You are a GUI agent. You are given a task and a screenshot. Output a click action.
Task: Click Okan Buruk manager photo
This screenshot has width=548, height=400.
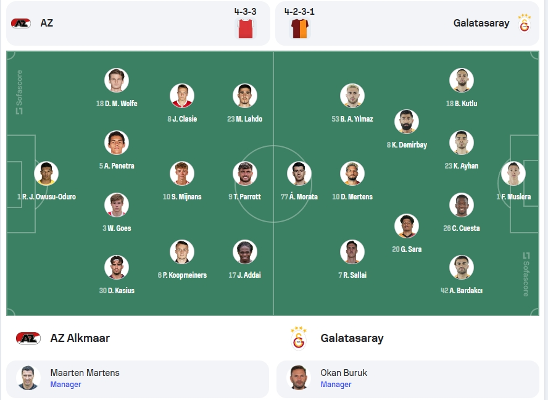pos(299,378)
